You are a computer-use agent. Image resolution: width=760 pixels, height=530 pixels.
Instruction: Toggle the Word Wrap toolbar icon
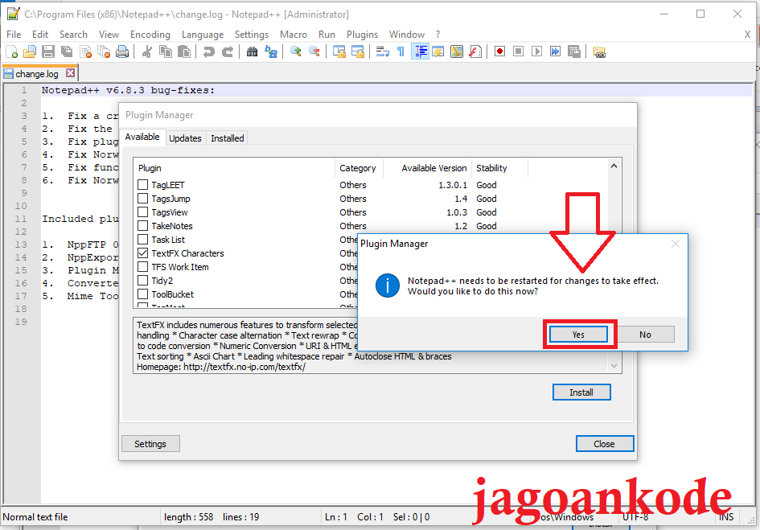pyautogui.click(x=383, y=51)
